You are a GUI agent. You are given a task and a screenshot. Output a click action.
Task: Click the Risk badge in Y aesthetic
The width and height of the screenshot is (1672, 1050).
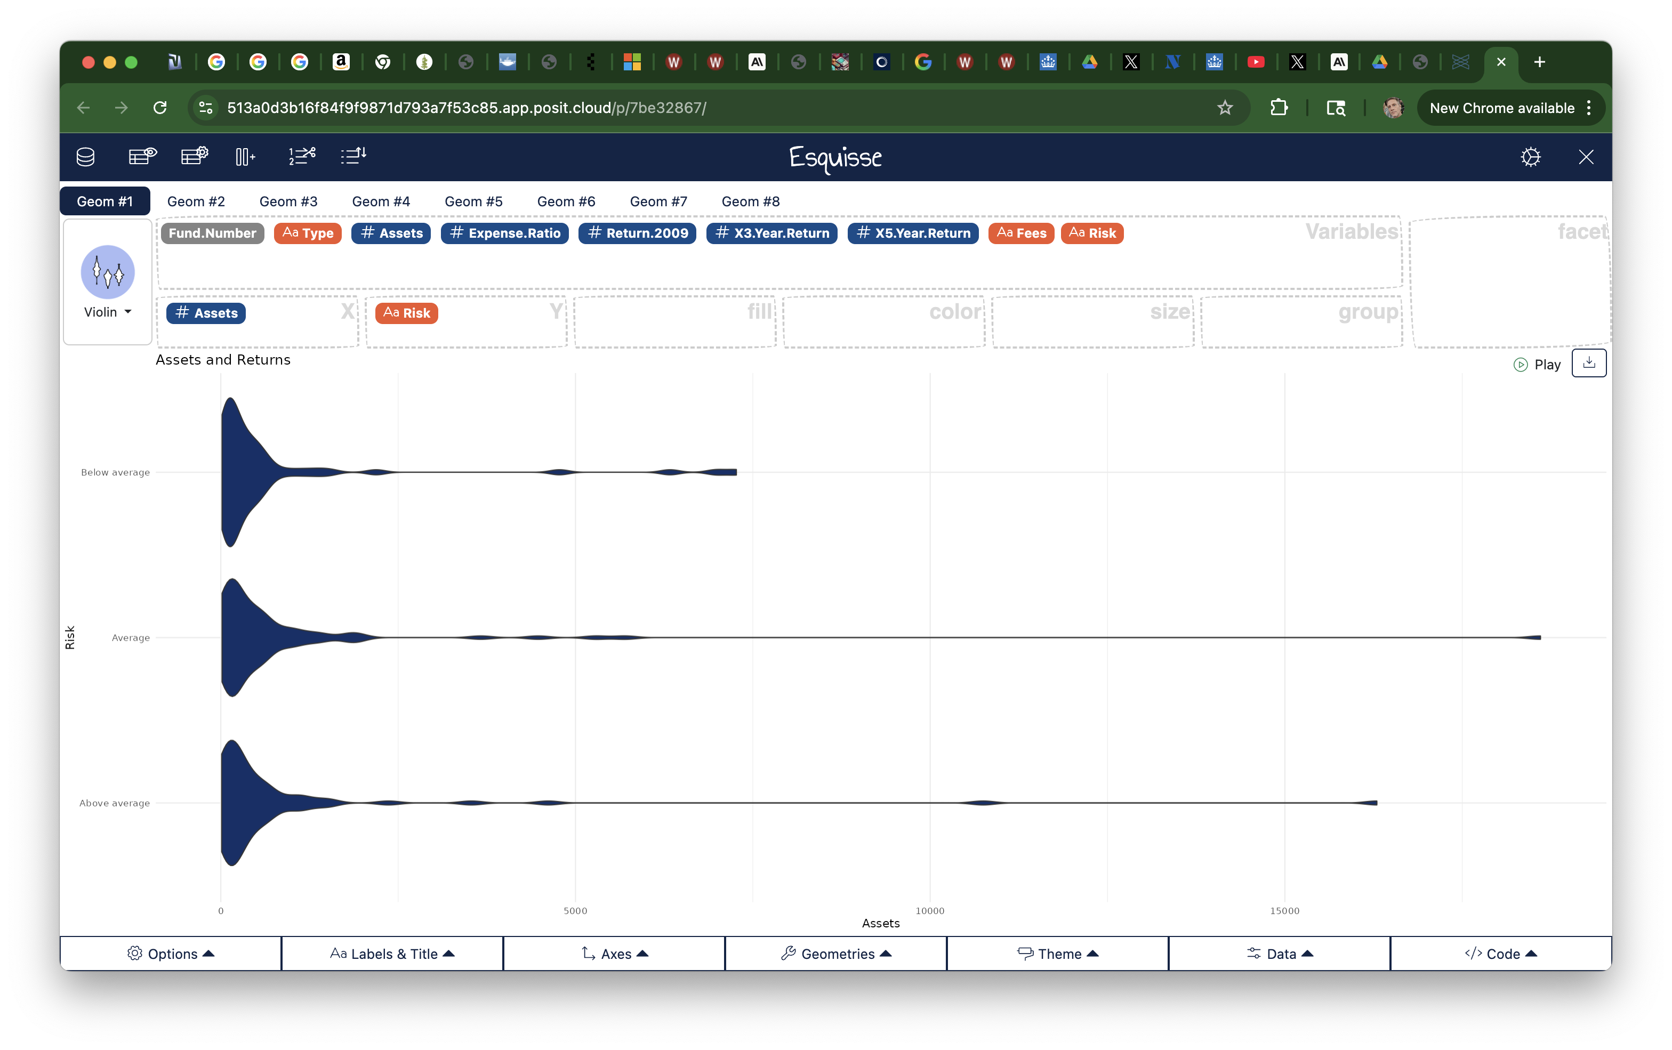click(407, 313)
